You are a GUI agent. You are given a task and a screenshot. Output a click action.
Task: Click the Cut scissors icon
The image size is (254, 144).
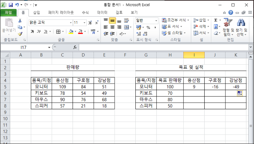click(20, 21)
